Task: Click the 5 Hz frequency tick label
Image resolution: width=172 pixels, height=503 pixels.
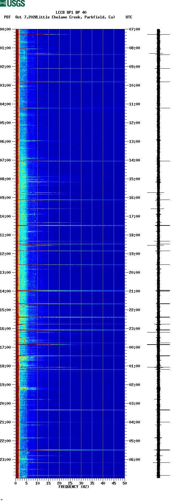Action: click(26, 483)
